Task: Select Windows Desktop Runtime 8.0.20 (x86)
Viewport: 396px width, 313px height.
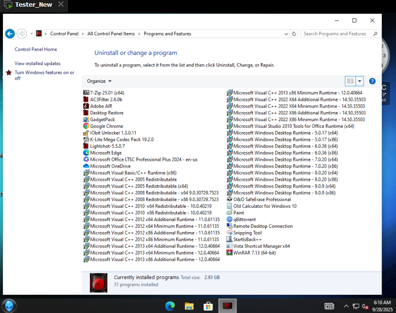Action: [282, 179]
